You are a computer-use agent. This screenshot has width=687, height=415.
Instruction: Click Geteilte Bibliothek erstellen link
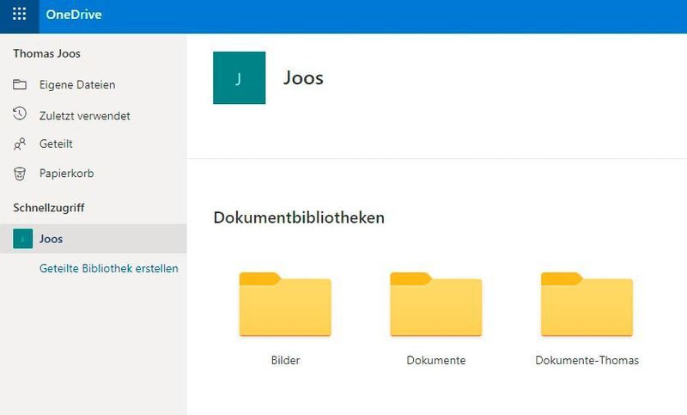click(x=109, y=268)
